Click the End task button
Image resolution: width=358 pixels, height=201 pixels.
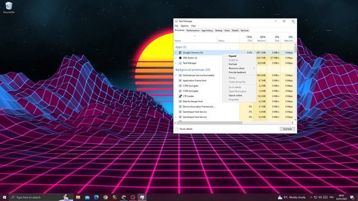[288, 129]
